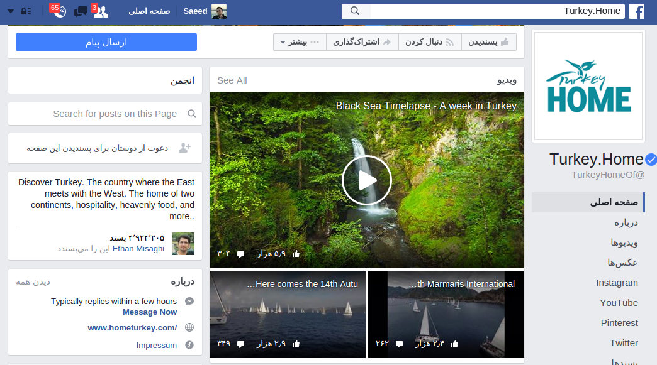The height and width of the screenshot is (365, 657).
Task: Click like icon on the 14th Autu video
Action: [x=296, y=344]
